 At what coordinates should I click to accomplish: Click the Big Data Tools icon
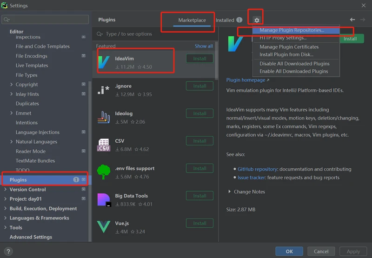point(103,199)
